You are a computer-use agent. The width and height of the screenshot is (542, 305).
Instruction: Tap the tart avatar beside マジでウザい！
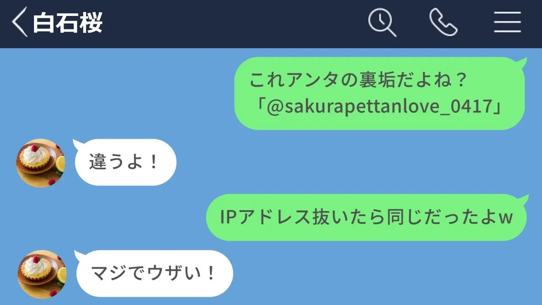coord(42,274)
